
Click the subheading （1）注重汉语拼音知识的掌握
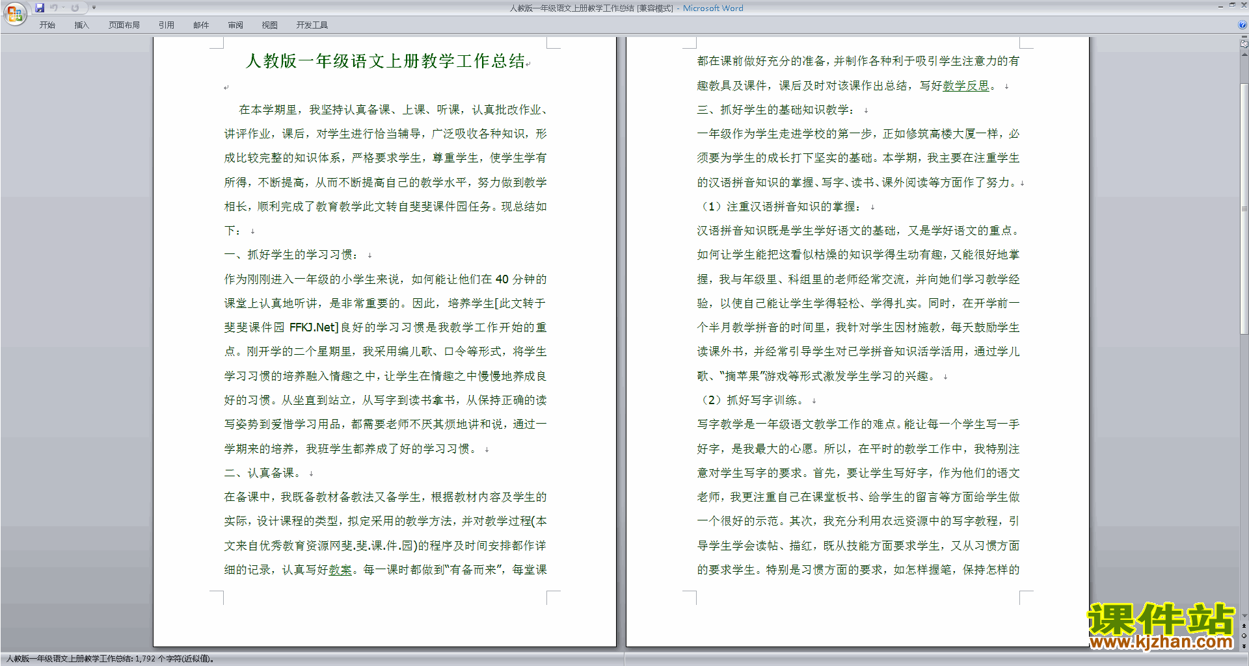coord(779,207)
